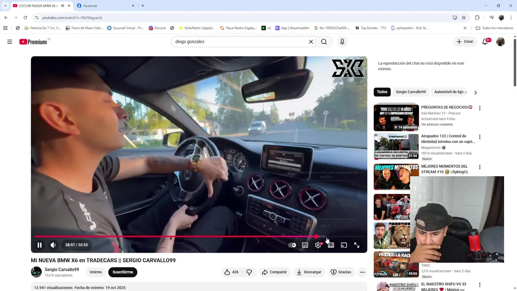This screenshot has height=291, width=517.
Task: Click Compartir share button
Action: pyautogui.click(x=274, y=272)
